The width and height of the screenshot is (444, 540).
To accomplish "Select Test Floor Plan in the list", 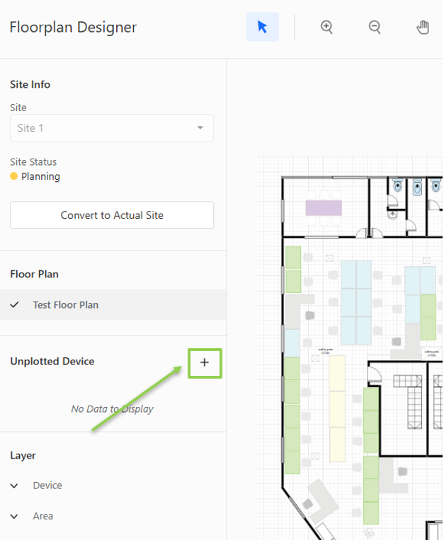I will click(x=65, y=305).
